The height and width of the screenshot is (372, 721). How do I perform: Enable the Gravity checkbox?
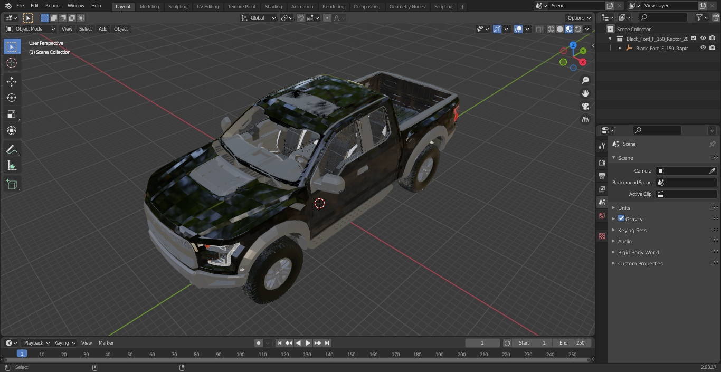(621, 218)
